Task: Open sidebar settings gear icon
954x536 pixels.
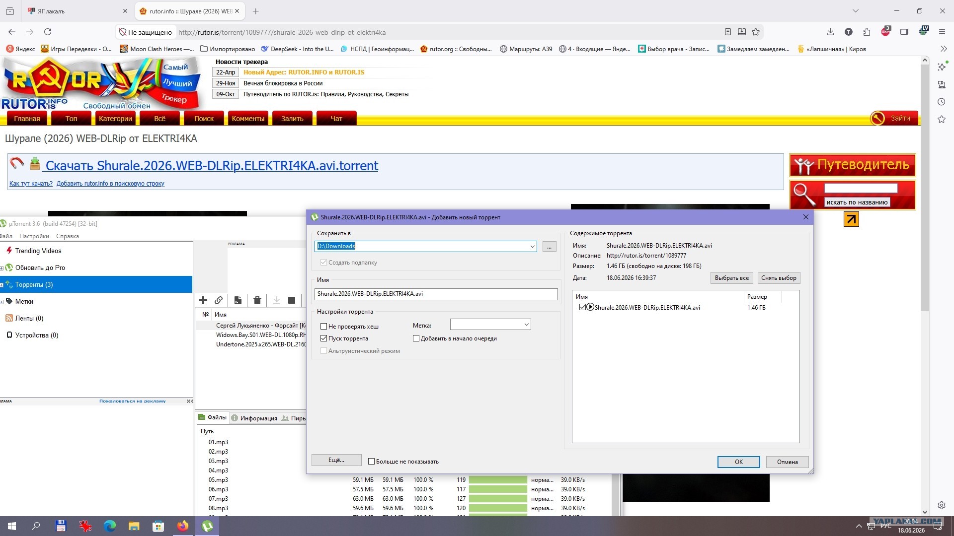Action: click(942, 505)
